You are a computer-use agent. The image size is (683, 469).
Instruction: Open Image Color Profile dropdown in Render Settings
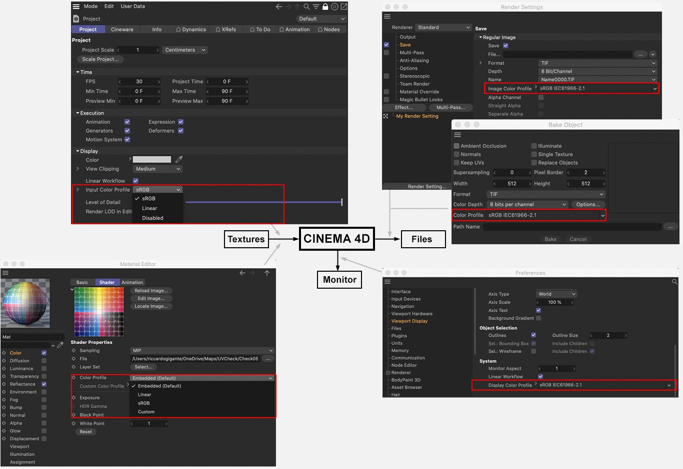[598, 88]
